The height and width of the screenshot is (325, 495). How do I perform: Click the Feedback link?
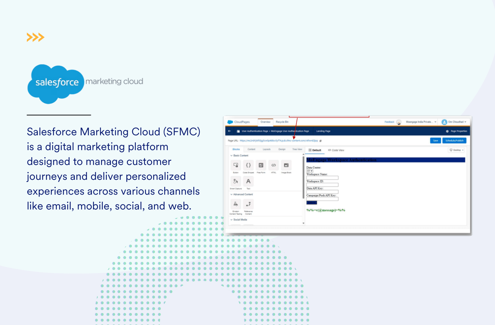(x=389, y=122)
